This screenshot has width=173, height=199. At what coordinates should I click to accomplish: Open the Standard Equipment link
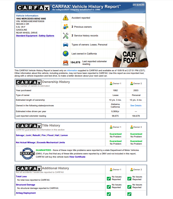27,36
